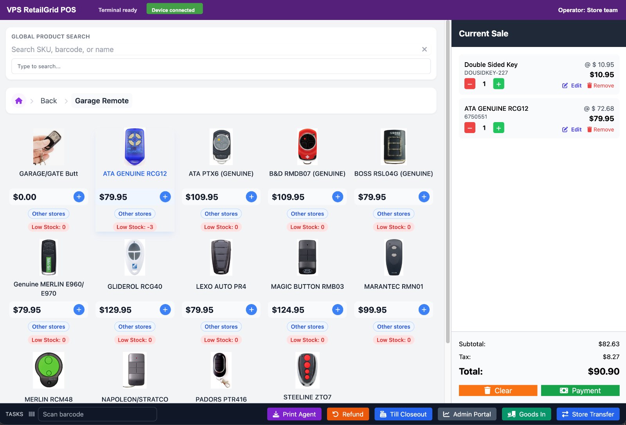Open Store Transfer
The height and width of the screenshot is (425, 626).
pyautogui.click(x=588, y=414)
